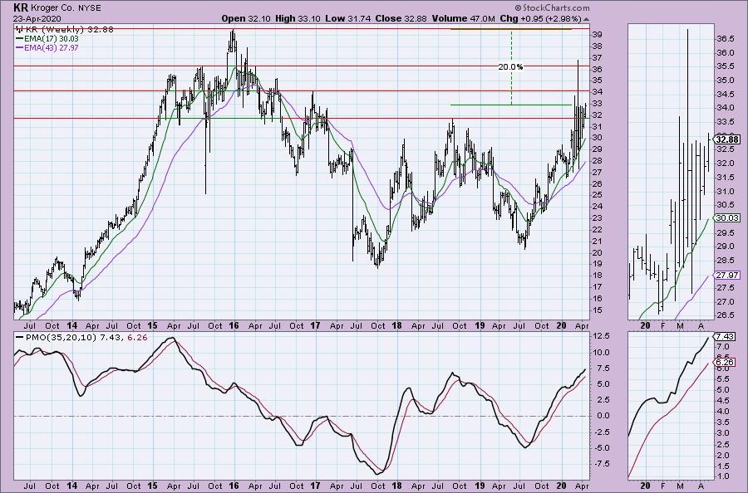Click year 16 on price panel time axis
Viewport: 748px width, 493px height.
234,326
